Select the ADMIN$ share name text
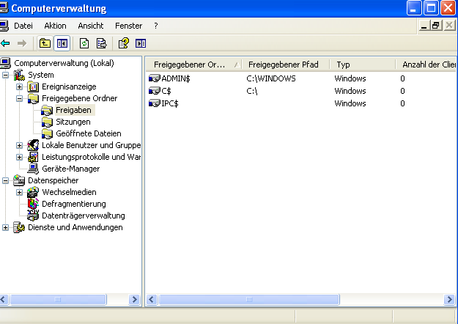 [x=176, y=78]
